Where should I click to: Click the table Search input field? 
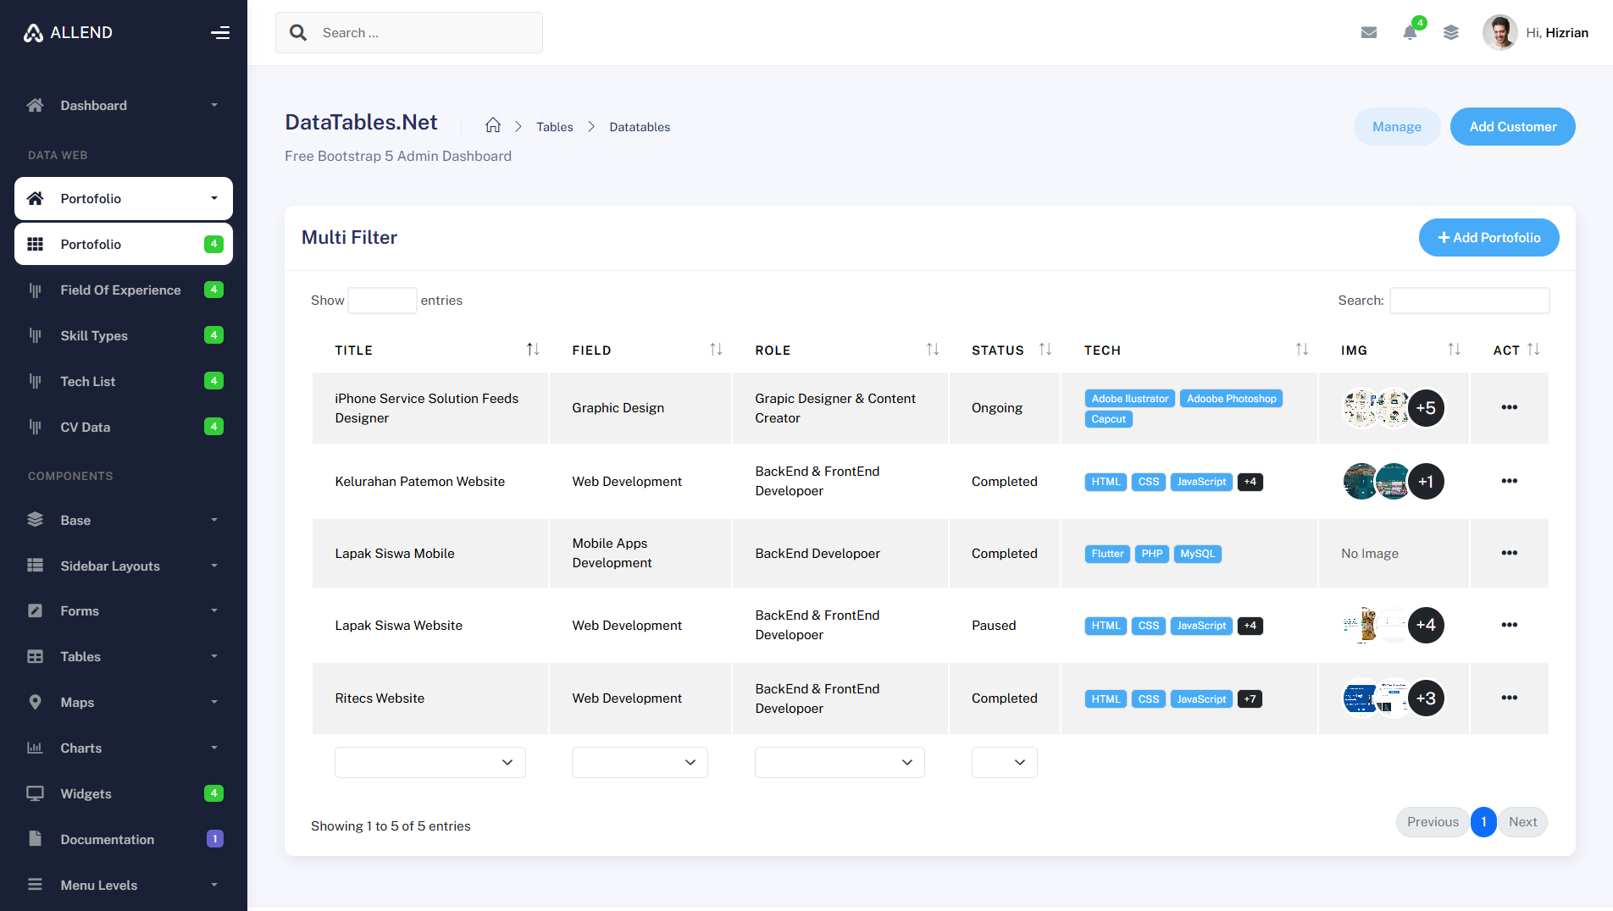pyautogui.click(x=1469, y=301)
